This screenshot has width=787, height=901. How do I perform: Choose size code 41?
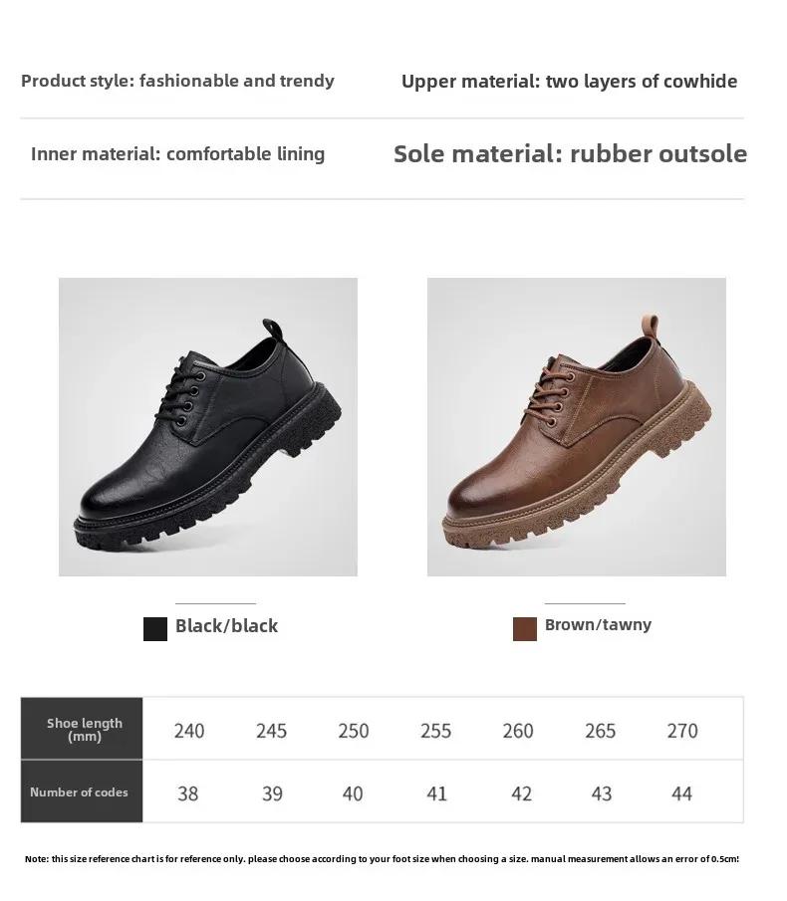437,794
